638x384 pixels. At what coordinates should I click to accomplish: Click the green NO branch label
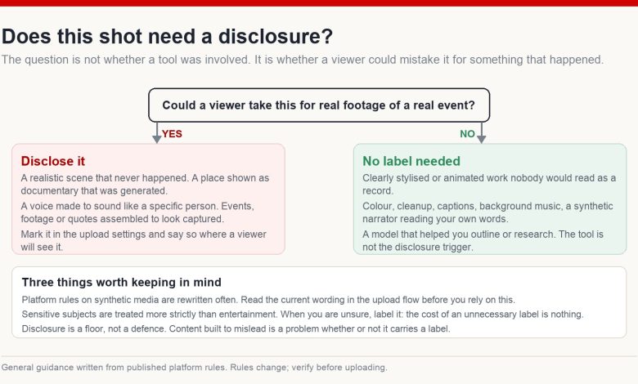pos(467,134)
